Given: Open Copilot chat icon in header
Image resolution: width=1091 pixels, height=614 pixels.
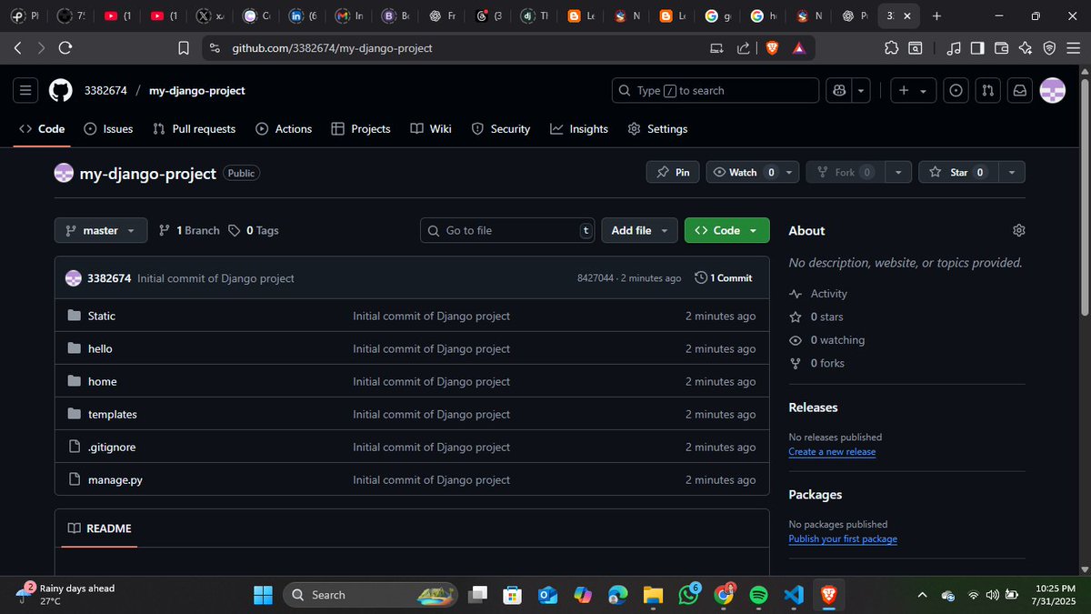Looking at the screenshot, I should tap(839, 90).
